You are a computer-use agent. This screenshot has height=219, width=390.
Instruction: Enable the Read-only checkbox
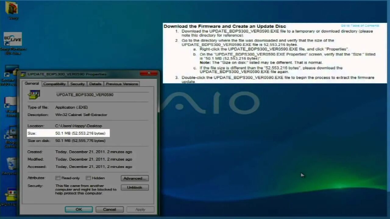[58, 178]
